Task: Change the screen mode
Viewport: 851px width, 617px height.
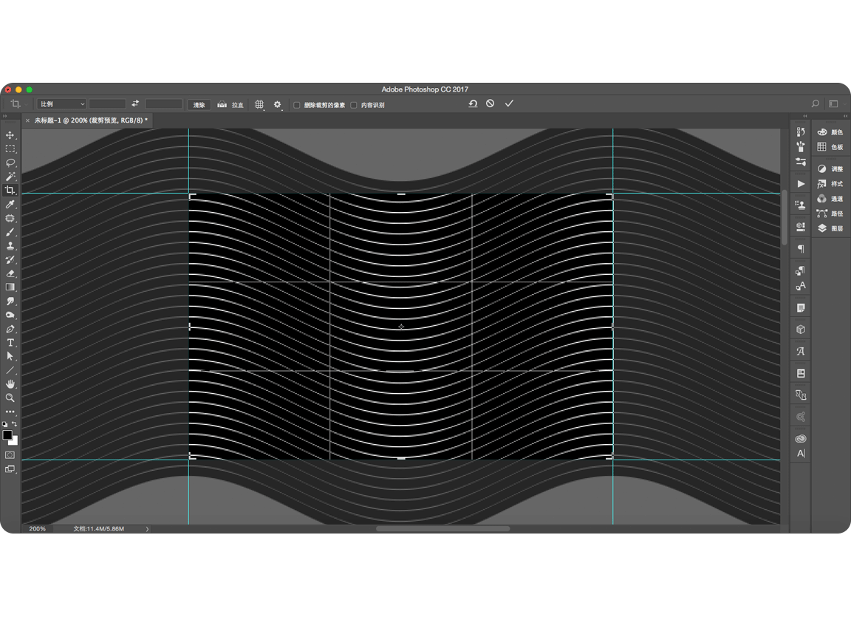Action: coord(10,469)
